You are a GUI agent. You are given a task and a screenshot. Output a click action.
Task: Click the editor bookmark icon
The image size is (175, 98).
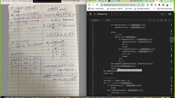(x=150, y=20)
